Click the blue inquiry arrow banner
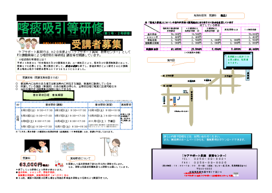Viewport: 272px width, 193px height. pyautogui.click(x=207, y=141)
